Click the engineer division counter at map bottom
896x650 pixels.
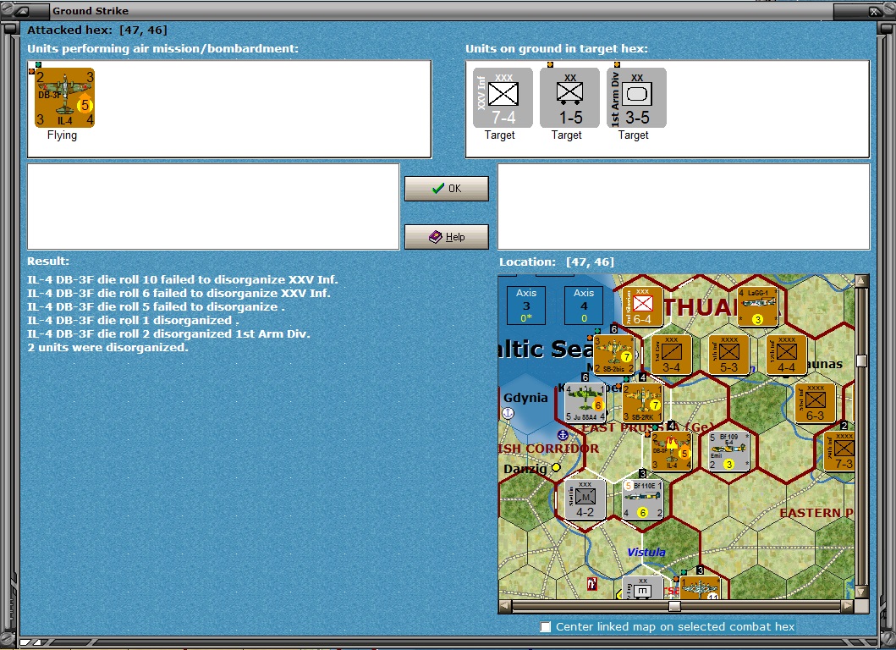coord(642,587)
